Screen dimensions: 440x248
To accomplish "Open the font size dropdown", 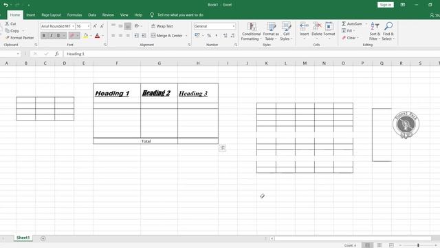I will click(89, 26).
